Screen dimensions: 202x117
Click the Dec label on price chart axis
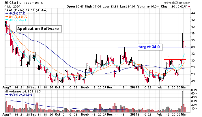[110, 87]
